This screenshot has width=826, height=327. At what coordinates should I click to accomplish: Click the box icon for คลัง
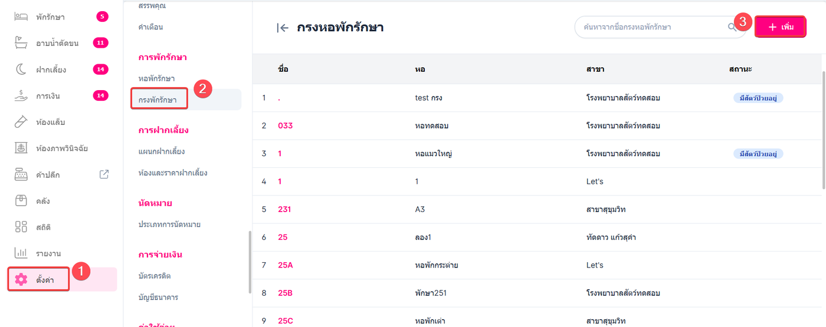point(21,201)
